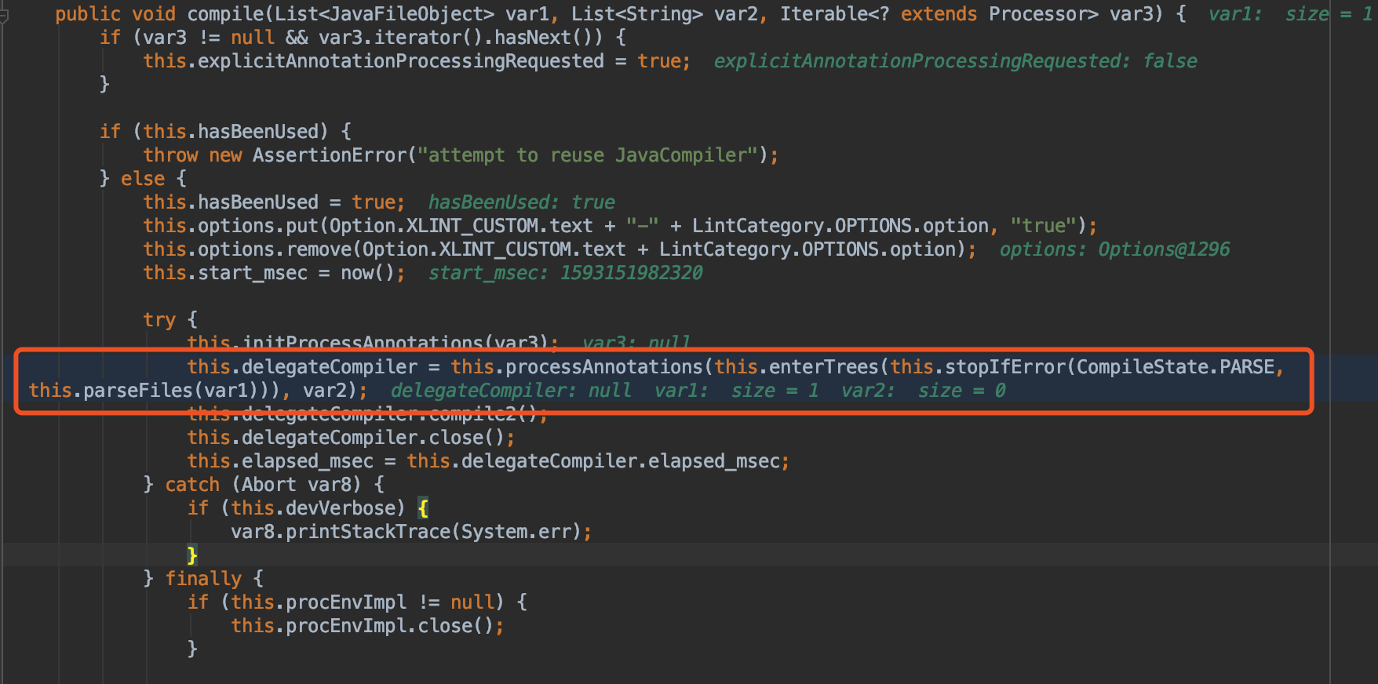Click 'this.processAnnotations(' call
Screen dimensions: 1378x684
pyautogui.click(x=581, y=367)
